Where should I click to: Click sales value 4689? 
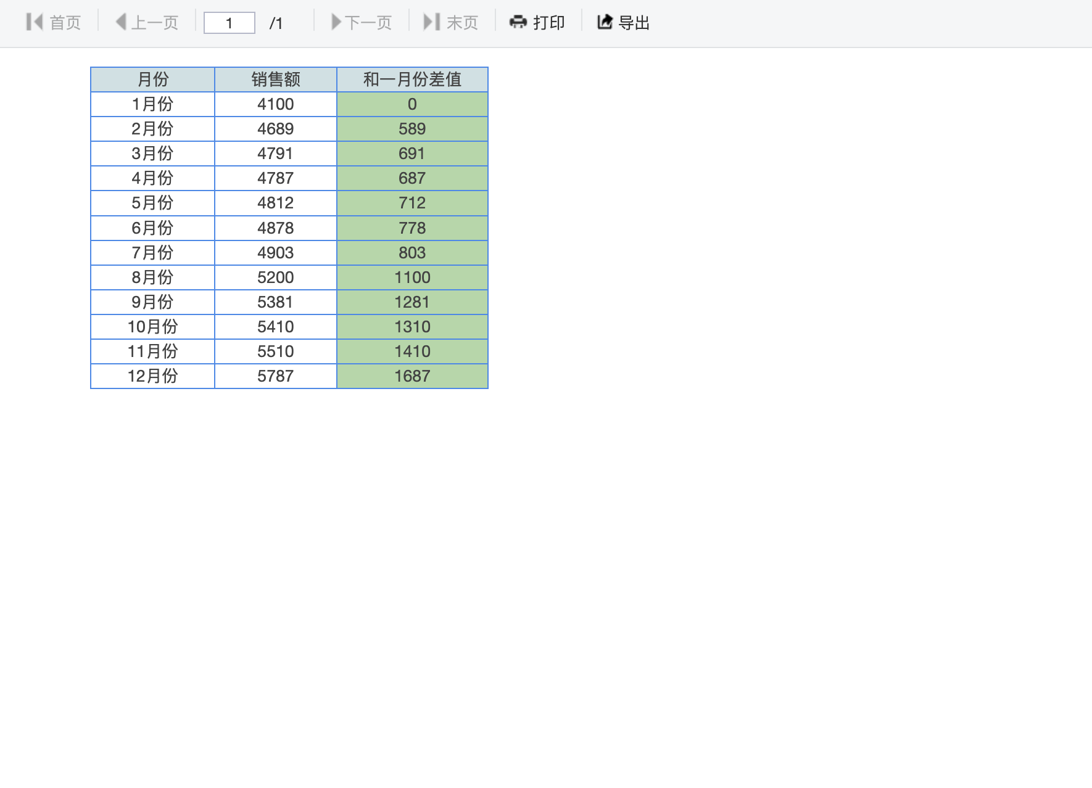[x=276, y=129]
